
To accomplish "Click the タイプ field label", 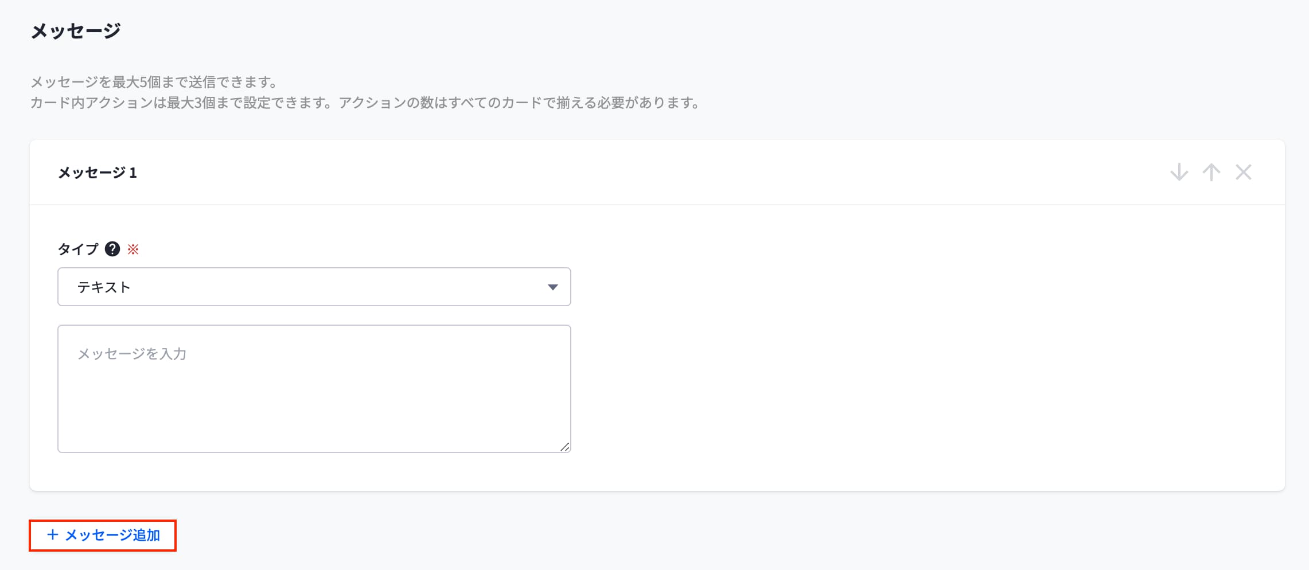I will (78, 249).
